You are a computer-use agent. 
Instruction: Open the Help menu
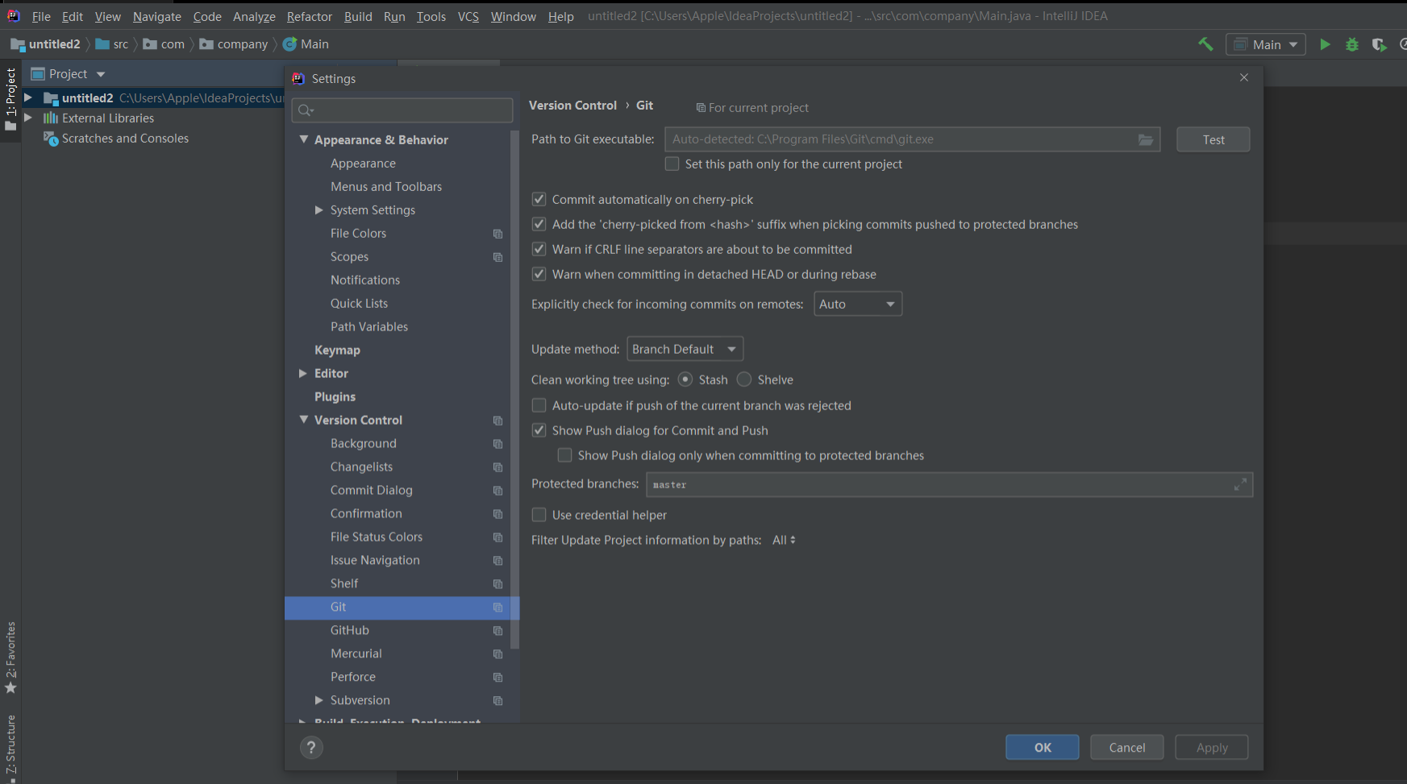click(561, 16)
